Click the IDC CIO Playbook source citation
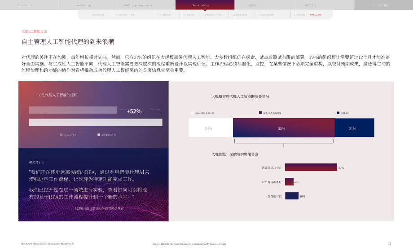The width and height of the screenshot is (413, 251). pos(189,244)
